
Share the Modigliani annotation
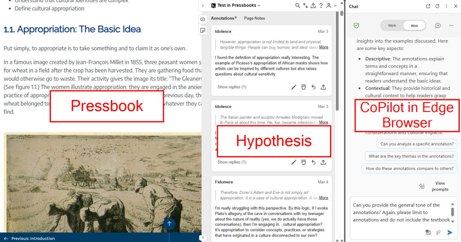coord(323,162)
